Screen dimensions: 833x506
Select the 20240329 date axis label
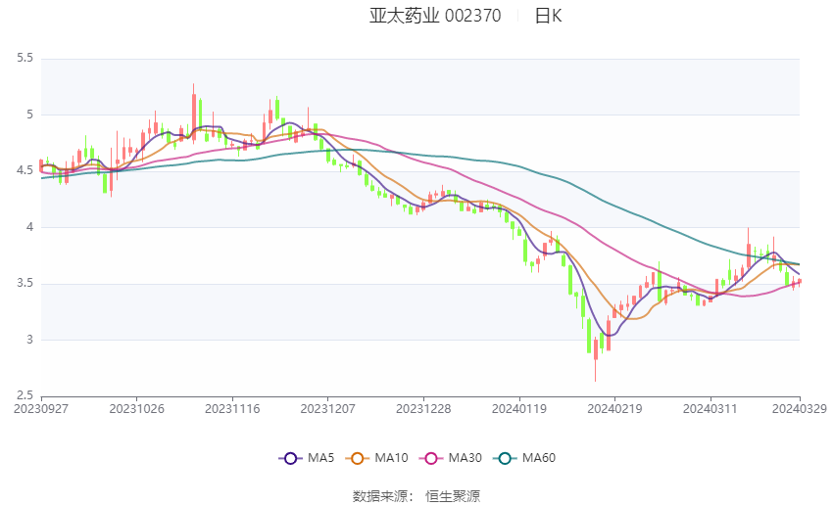(x=800, y=409)
